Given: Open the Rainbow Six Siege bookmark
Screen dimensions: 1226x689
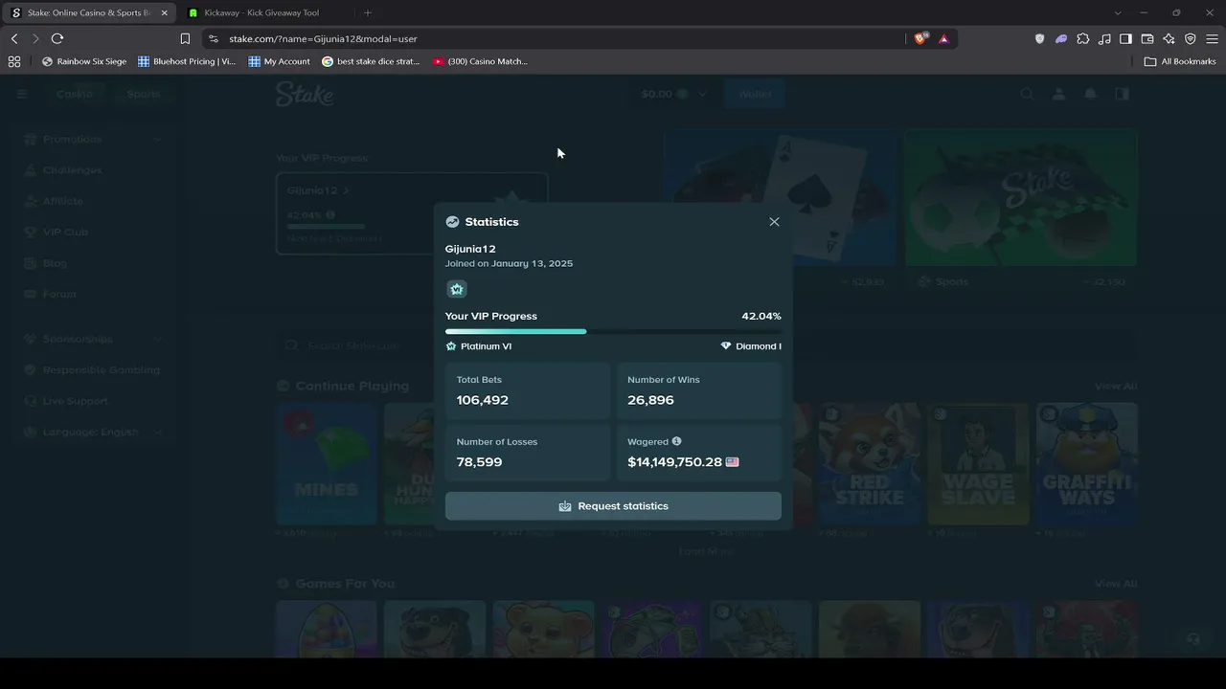Looking at the screenshot, I should (x=84, y=61).
